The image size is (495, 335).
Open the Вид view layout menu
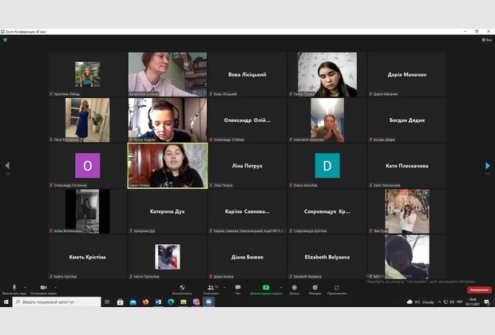coord(487,39)
